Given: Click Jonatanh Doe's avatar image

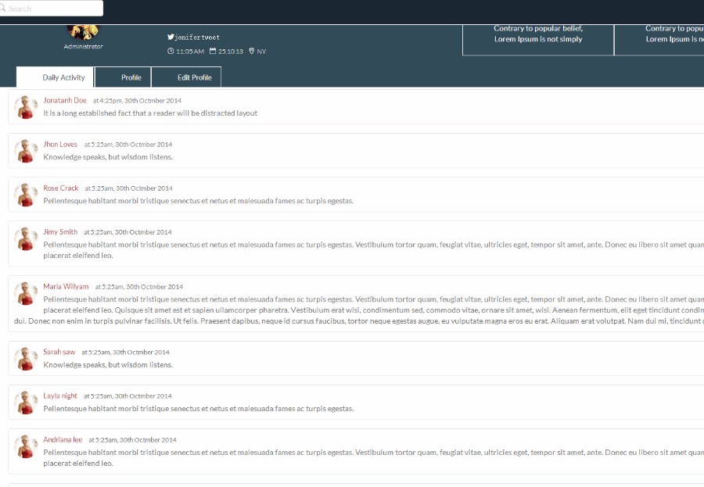Looking at the screenshot, I should [x=26, y=107].
